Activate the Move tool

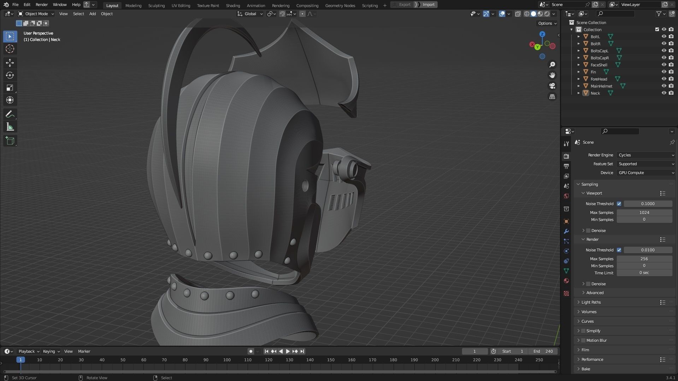10,63
